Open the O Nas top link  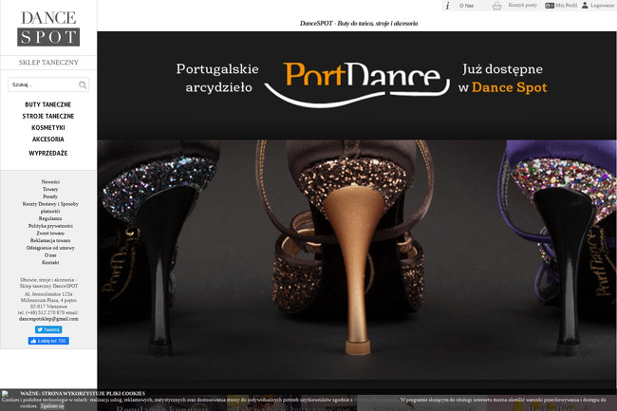pyautogui.click(x=466, y=6)
